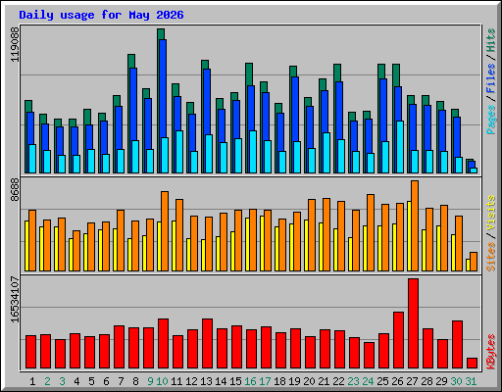Screen dimensions: 502x392
Task: Select day label 20 on the x-axis
Action: click(x=309, y=381)
